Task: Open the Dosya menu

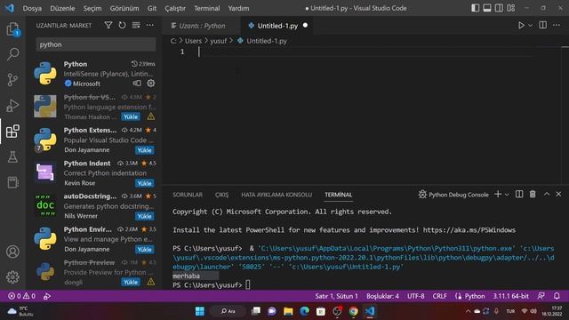Action: coord(32,8)
